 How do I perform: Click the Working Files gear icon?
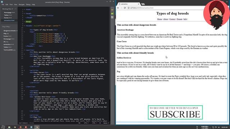tap(13, 9)
